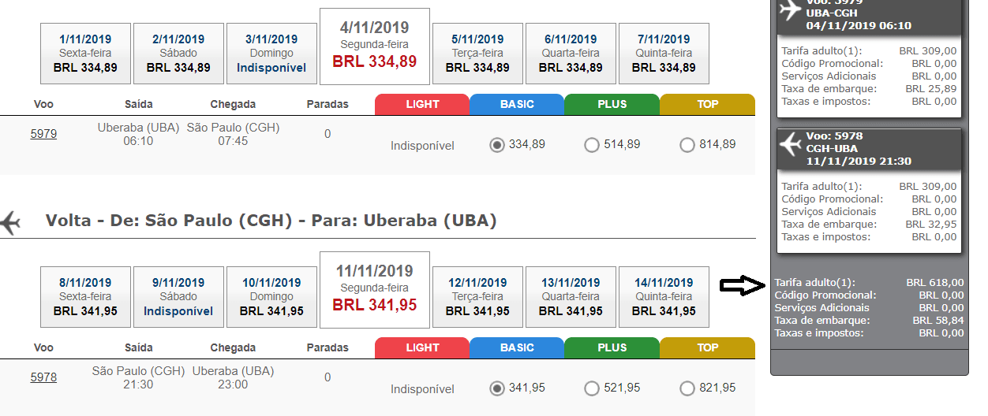This screenshot has width=988, height=416.
Task: Click the black arrow pointing to totals
Action: click(743, 286)
